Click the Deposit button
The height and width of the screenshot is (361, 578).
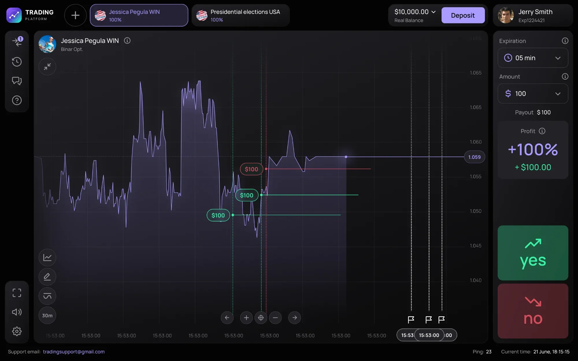click(463, 15)
